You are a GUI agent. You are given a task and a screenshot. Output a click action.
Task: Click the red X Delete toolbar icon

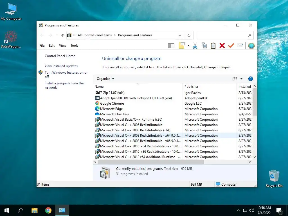pyautogui.click(x=222, y=46)
